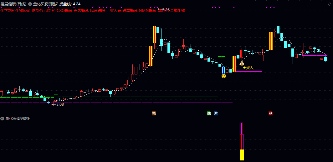The image size is (333, 162).
Task: Open the 工业大麻 concept tag
Action: click(114, 11)
